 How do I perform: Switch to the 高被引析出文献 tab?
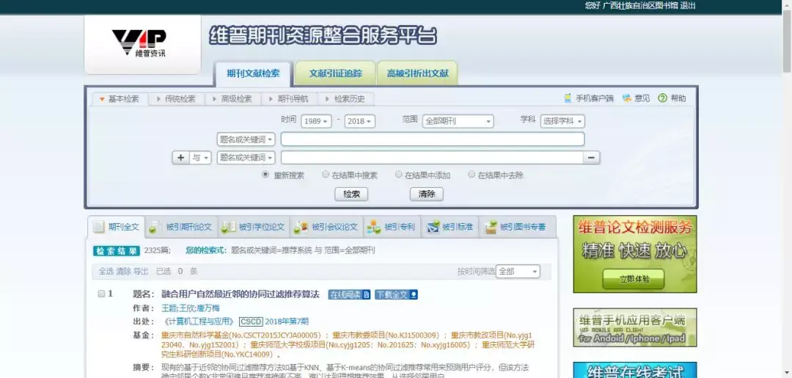418,73
